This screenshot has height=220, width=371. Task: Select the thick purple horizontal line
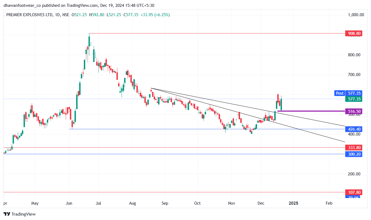[311, 111]
